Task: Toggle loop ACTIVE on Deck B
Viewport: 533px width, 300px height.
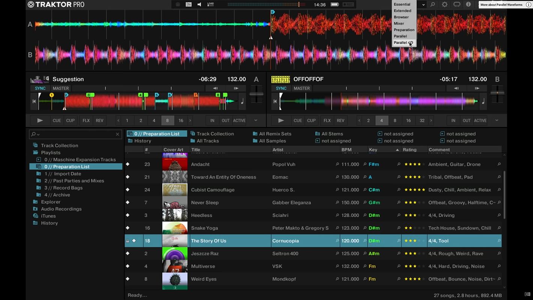Action: (480, 120)
